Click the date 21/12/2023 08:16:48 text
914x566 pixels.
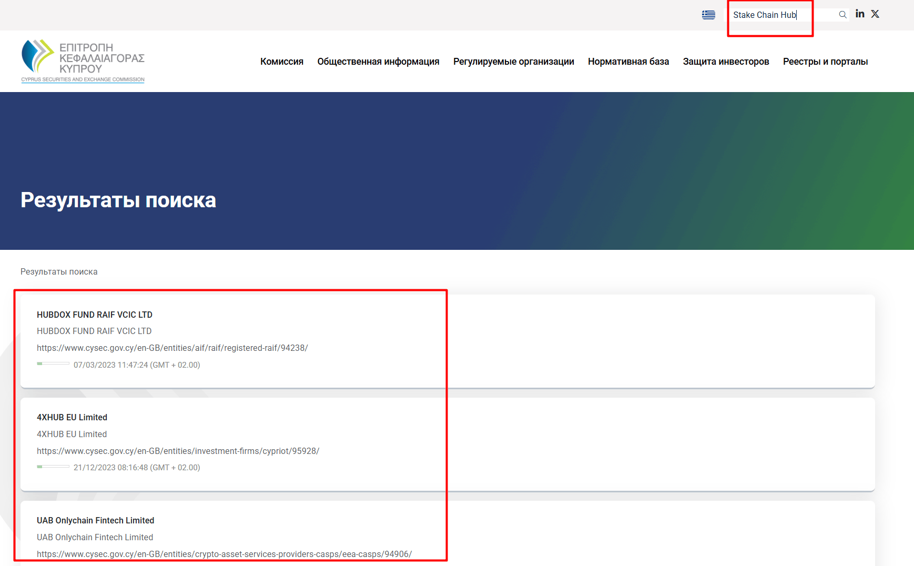(137, 467)
